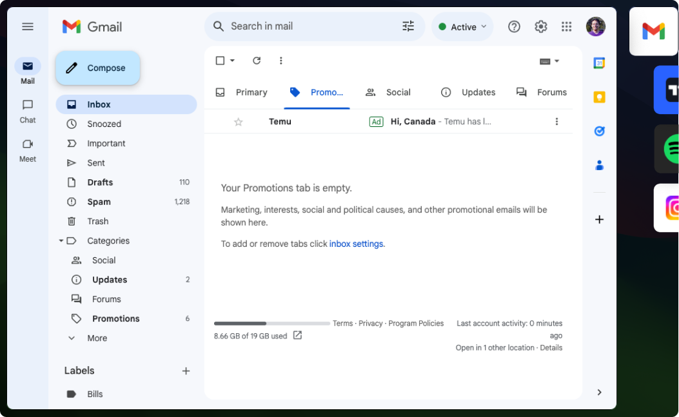Open the input tools keyboard dropdown
Image resolution: width=679 pixels, height=417 pixels.
(549, 61)
